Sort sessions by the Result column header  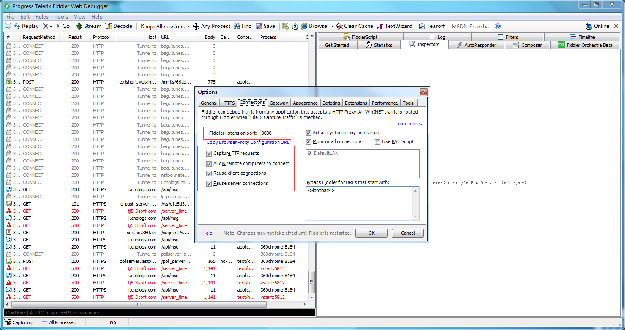[75, 38]
